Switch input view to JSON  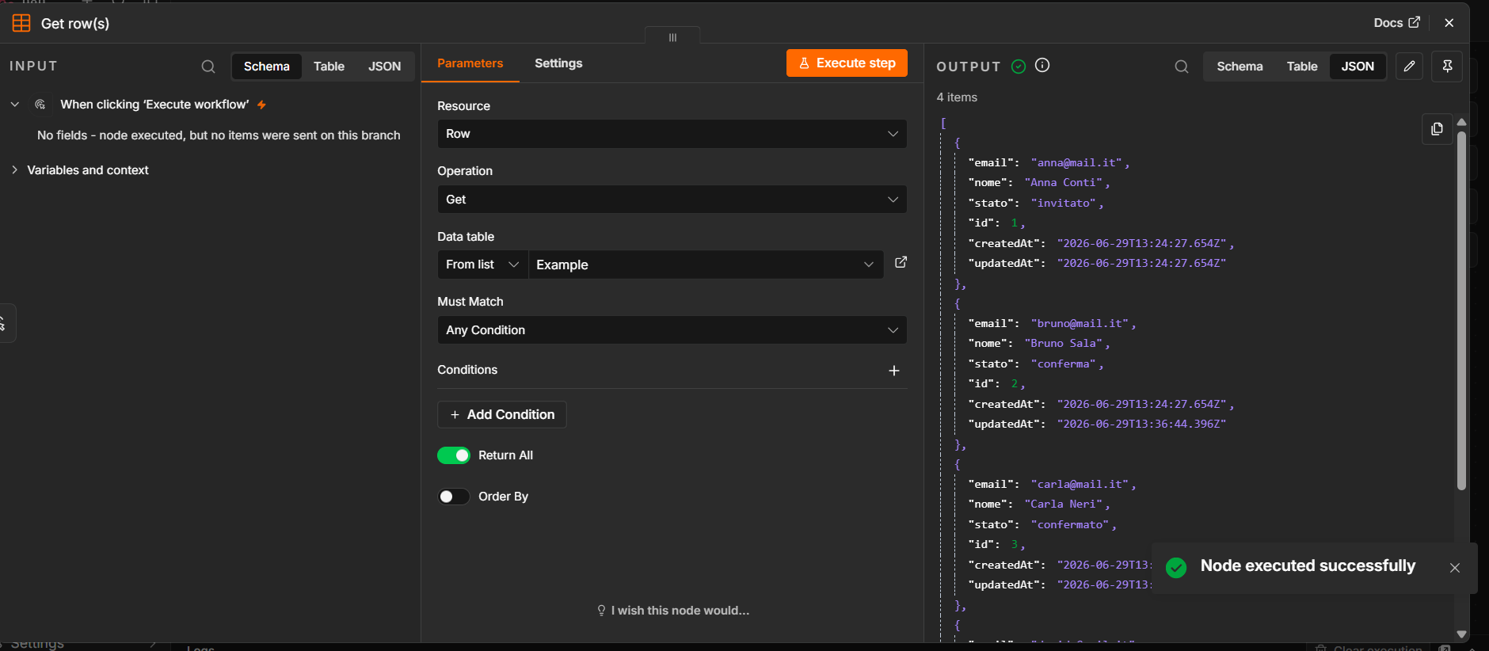pyautogui.click(x=384, y=67)
